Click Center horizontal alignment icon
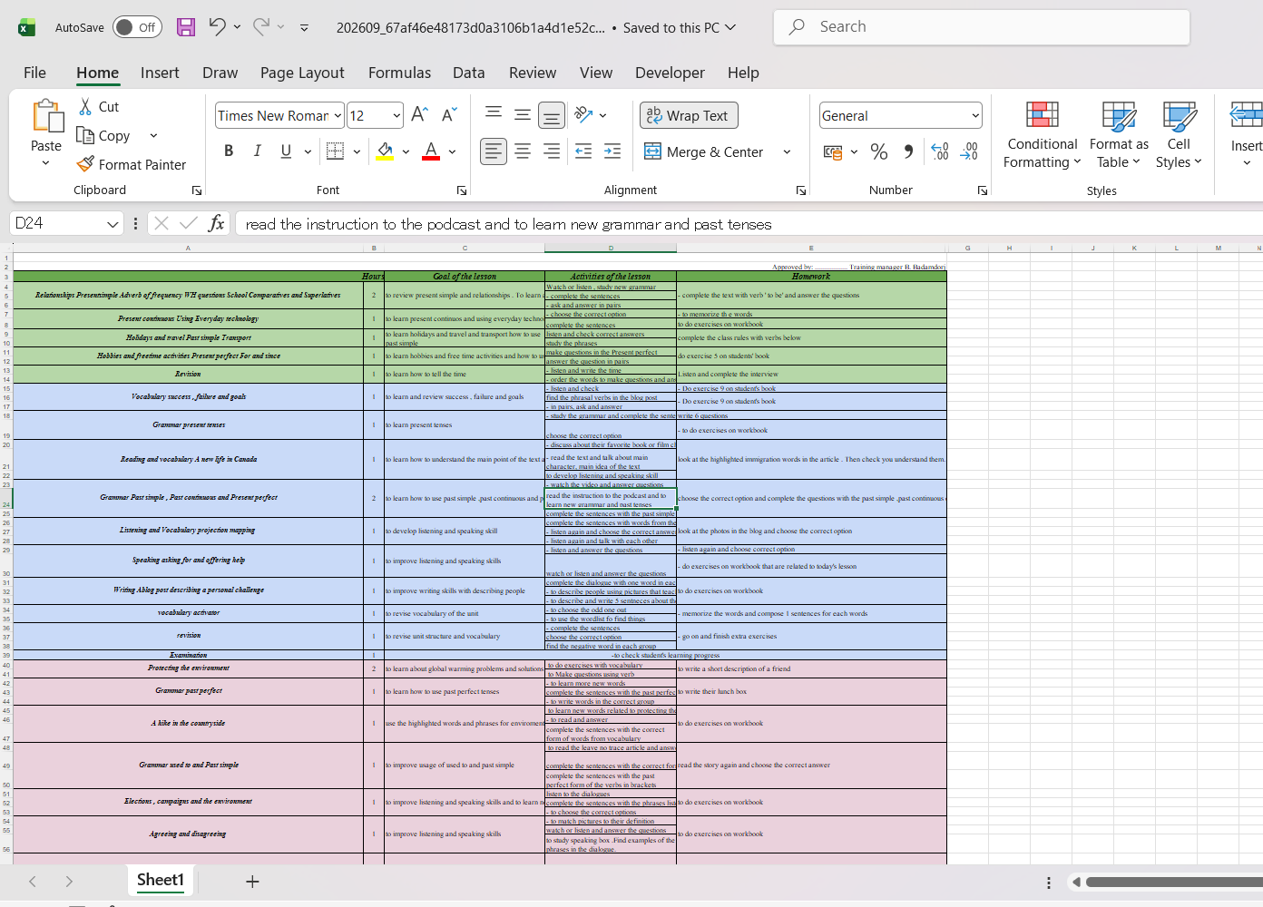This screenshot has height=907, width=1263. pos(523,151)
